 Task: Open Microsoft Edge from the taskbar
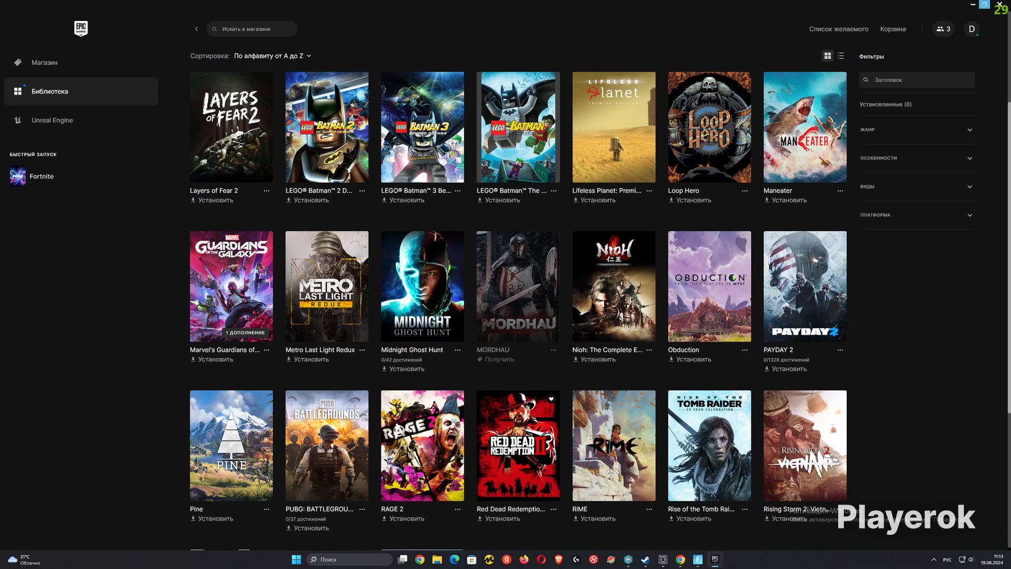click(454, 559)
